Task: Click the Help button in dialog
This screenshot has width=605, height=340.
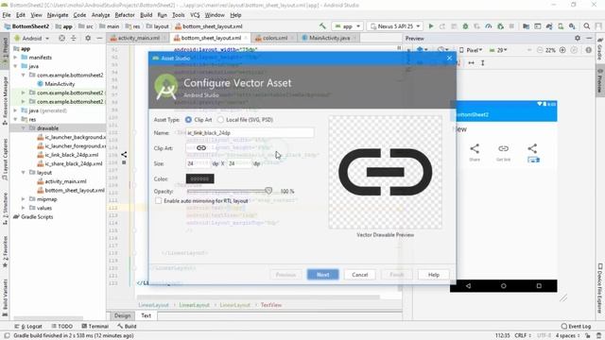Action: 433,275
